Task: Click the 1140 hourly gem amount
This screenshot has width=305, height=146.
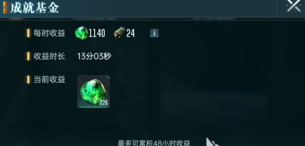Action: click(97, 33)
